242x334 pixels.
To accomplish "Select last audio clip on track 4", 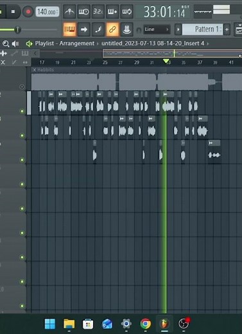I will point(214,152).
